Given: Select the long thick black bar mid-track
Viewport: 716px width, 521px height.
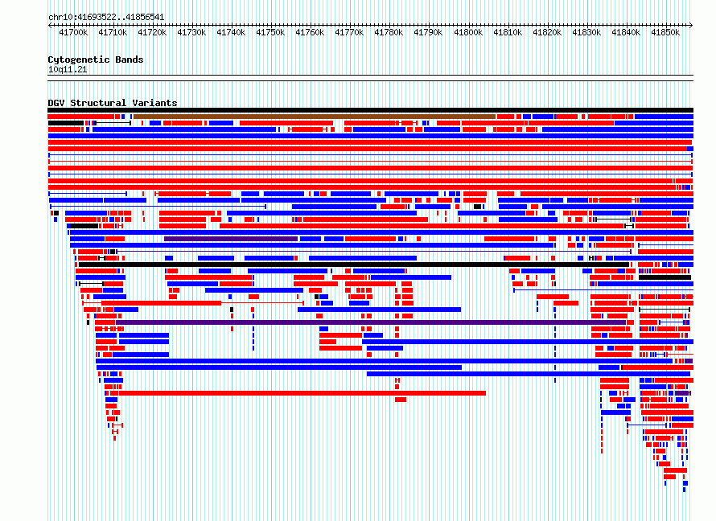Looking at the screenshot, I should (354, 265).
